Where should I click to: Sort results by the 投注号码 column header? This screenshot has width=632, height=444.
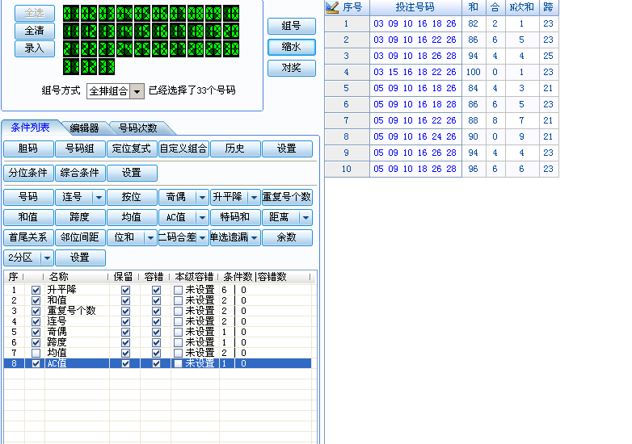pos(415,7)
